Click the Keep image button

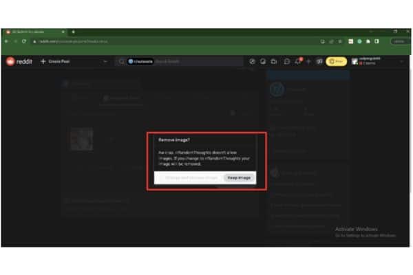[x=239, y=178]
